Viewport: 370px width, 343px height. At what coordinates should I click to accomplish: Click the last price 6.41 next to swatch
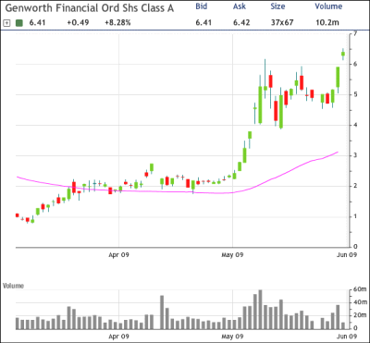37,23
